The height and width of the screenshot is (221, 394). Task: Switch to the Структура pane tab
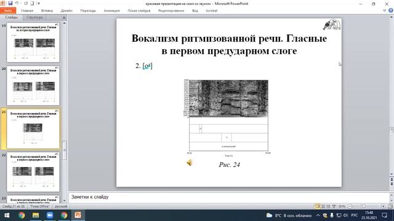pos(34,17)
